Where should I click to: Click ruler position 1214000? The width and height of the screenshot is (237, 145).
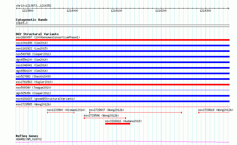[x=72, y=11]
